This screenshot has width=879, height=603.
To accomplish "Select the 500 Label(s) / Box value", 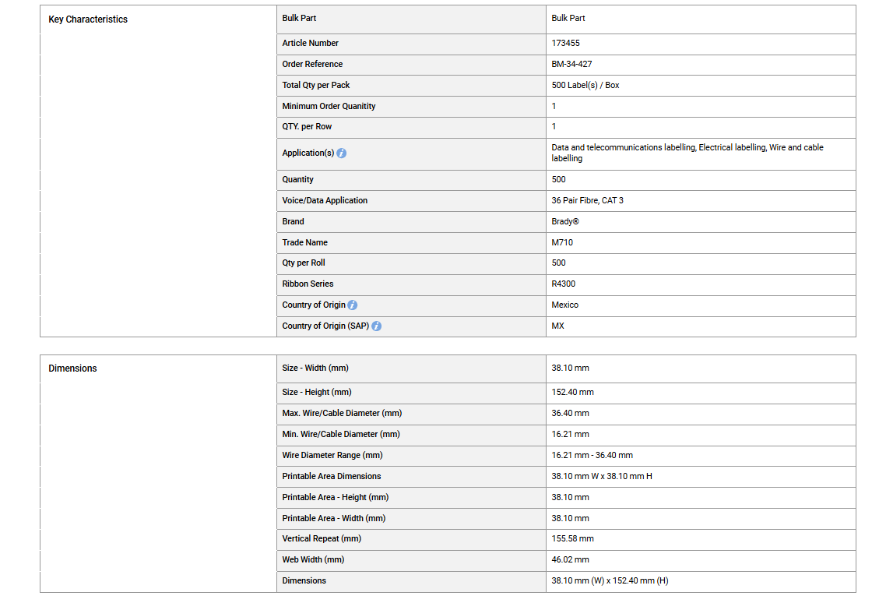I will point(585,85).
